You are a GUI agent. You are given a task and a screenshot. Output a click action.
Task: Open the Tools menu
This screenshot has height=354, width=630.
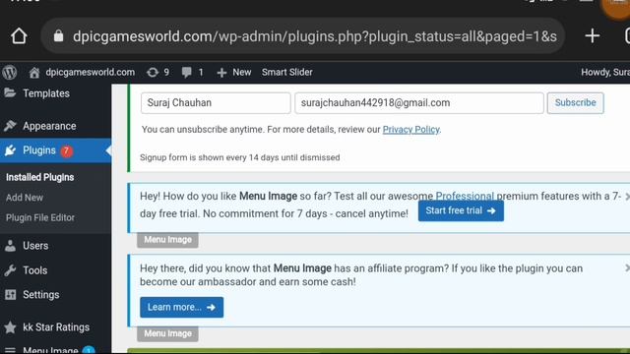[x=35, y=270]
